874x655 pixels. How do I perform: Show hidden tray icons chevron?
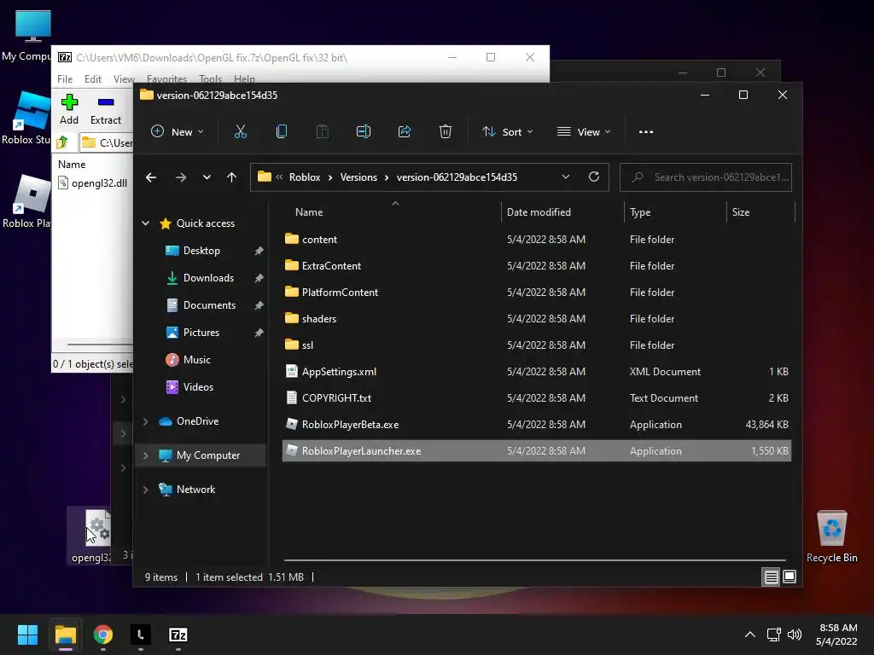(x=750, y=635)
